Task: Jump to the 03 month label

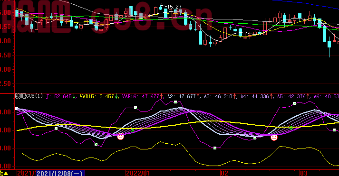Action: (x=303, y=173)
